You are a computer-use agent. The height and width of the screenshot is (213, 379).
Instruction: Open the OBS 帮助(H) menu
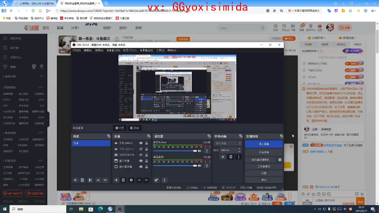point(172,51)
